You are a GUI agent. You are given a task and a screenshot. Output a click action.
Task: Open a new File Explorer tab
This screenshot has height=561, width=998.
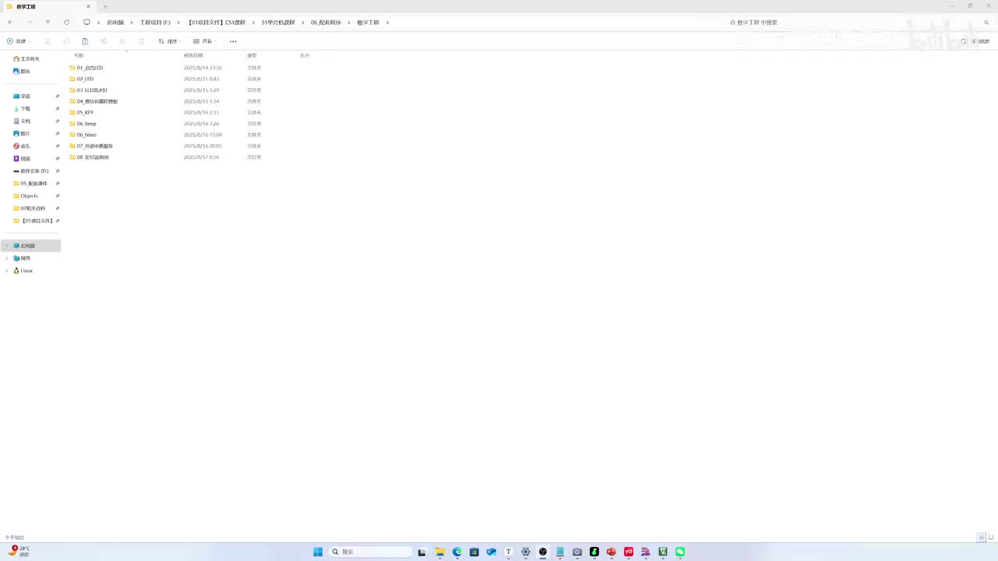click(105, 7)
